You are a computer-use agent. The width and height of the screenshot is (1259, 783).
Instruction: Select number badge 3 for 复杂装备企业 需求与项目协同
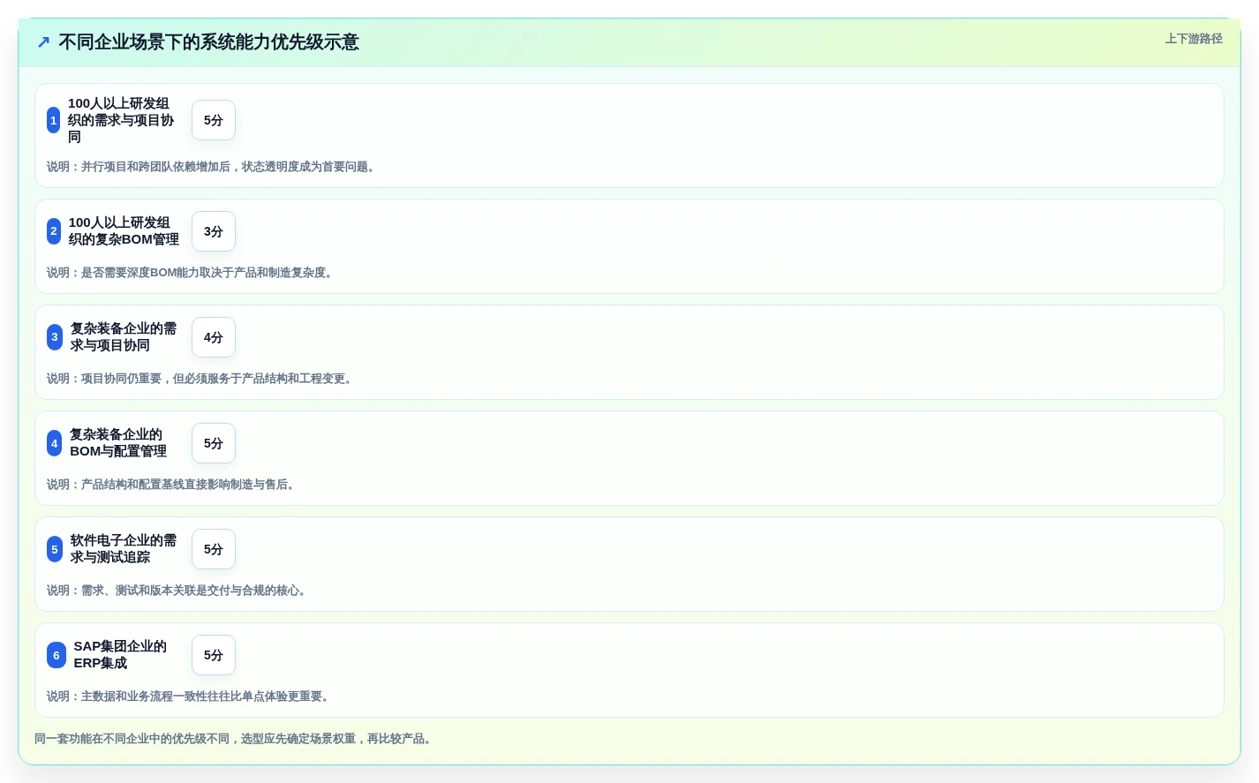click(55, 337)
